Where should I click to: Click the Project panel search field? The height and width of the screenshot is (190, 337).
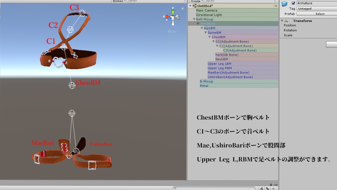pyautogui.click(x=214, y=188)
